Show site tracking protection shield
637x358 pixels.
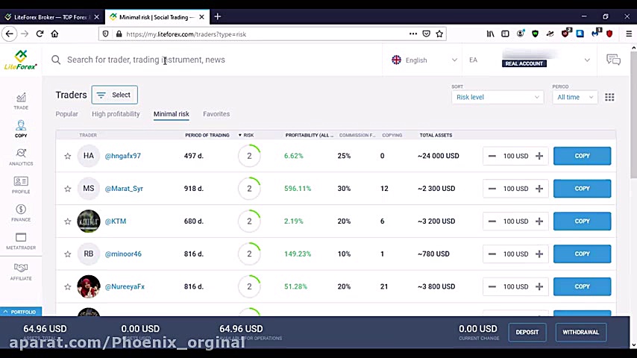[x=106, y=34]
